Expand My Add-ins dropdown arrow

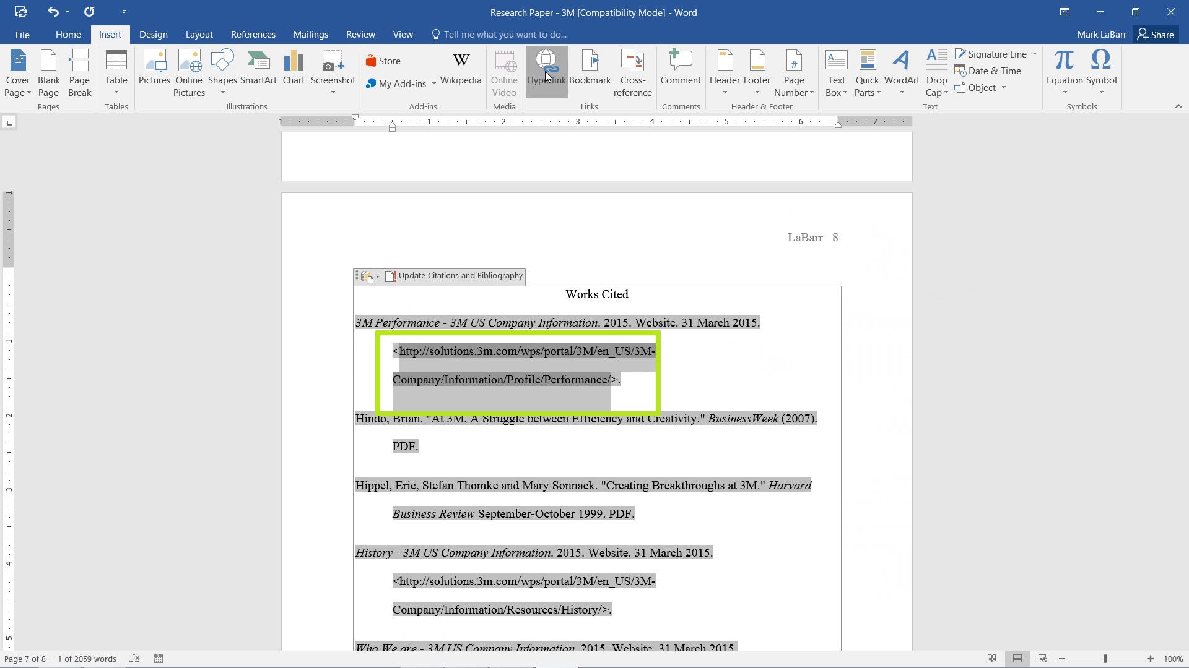pyautogui.click(x=434, y=83)
